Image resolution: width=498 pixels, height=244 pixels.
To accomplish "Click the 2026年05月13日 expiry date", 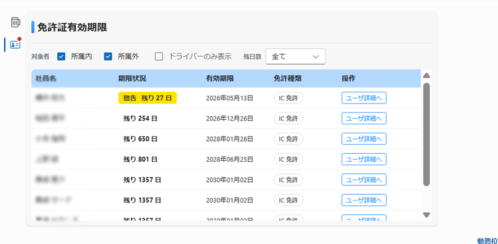I will 229,98.
